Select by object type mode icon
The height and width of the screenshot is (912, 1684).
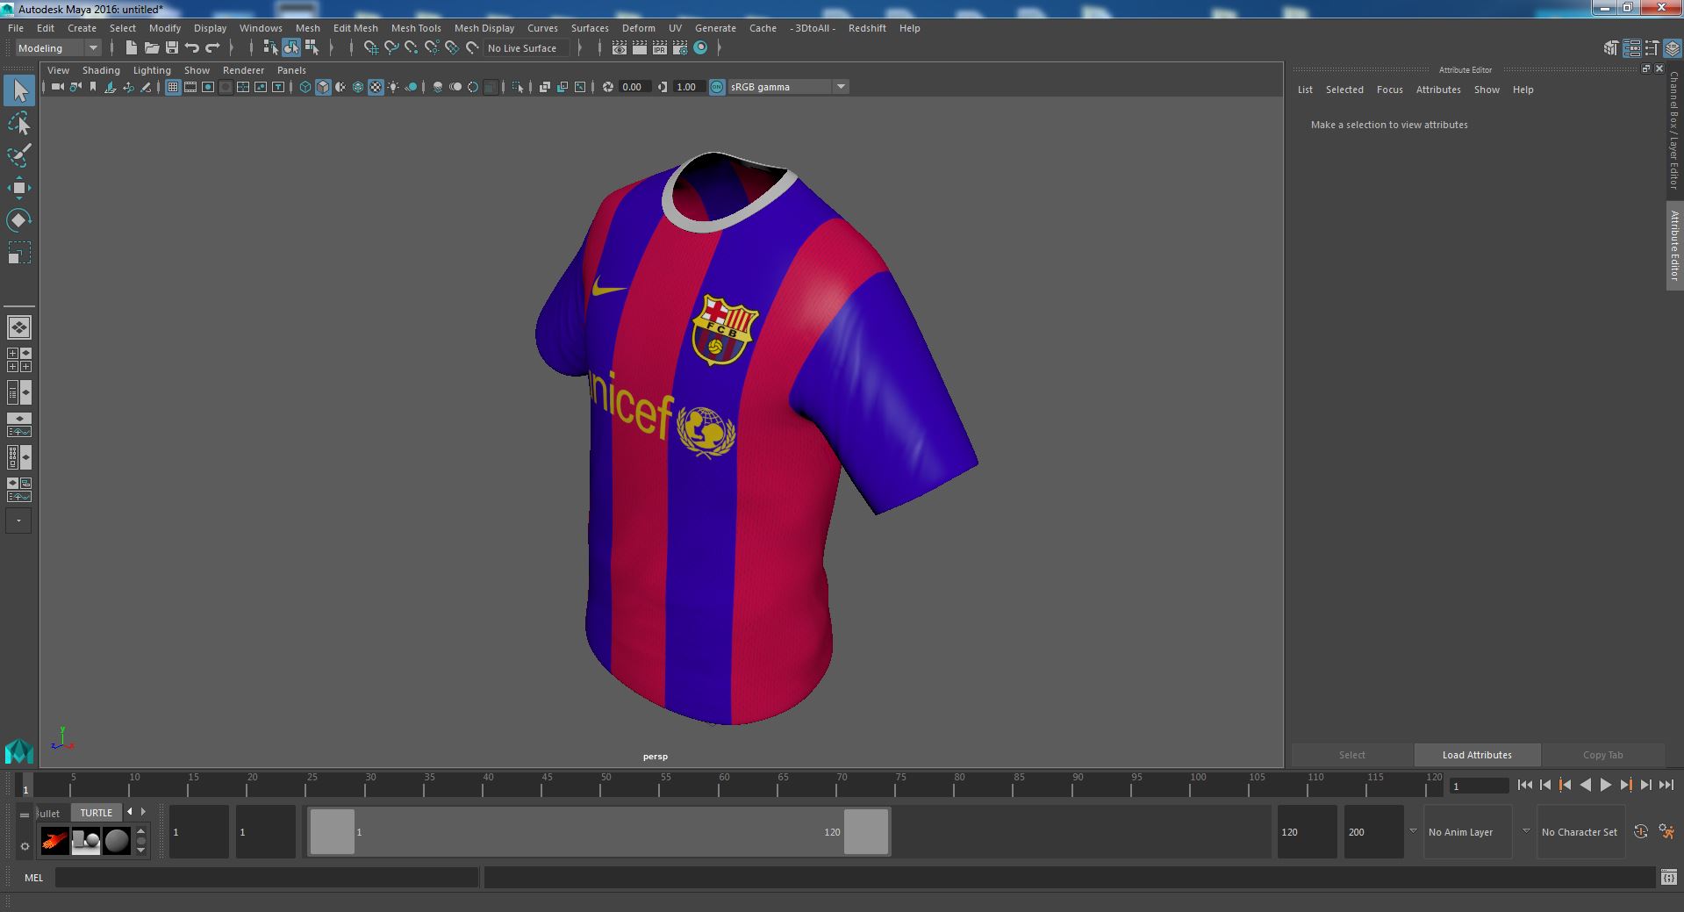pos(291,48)
